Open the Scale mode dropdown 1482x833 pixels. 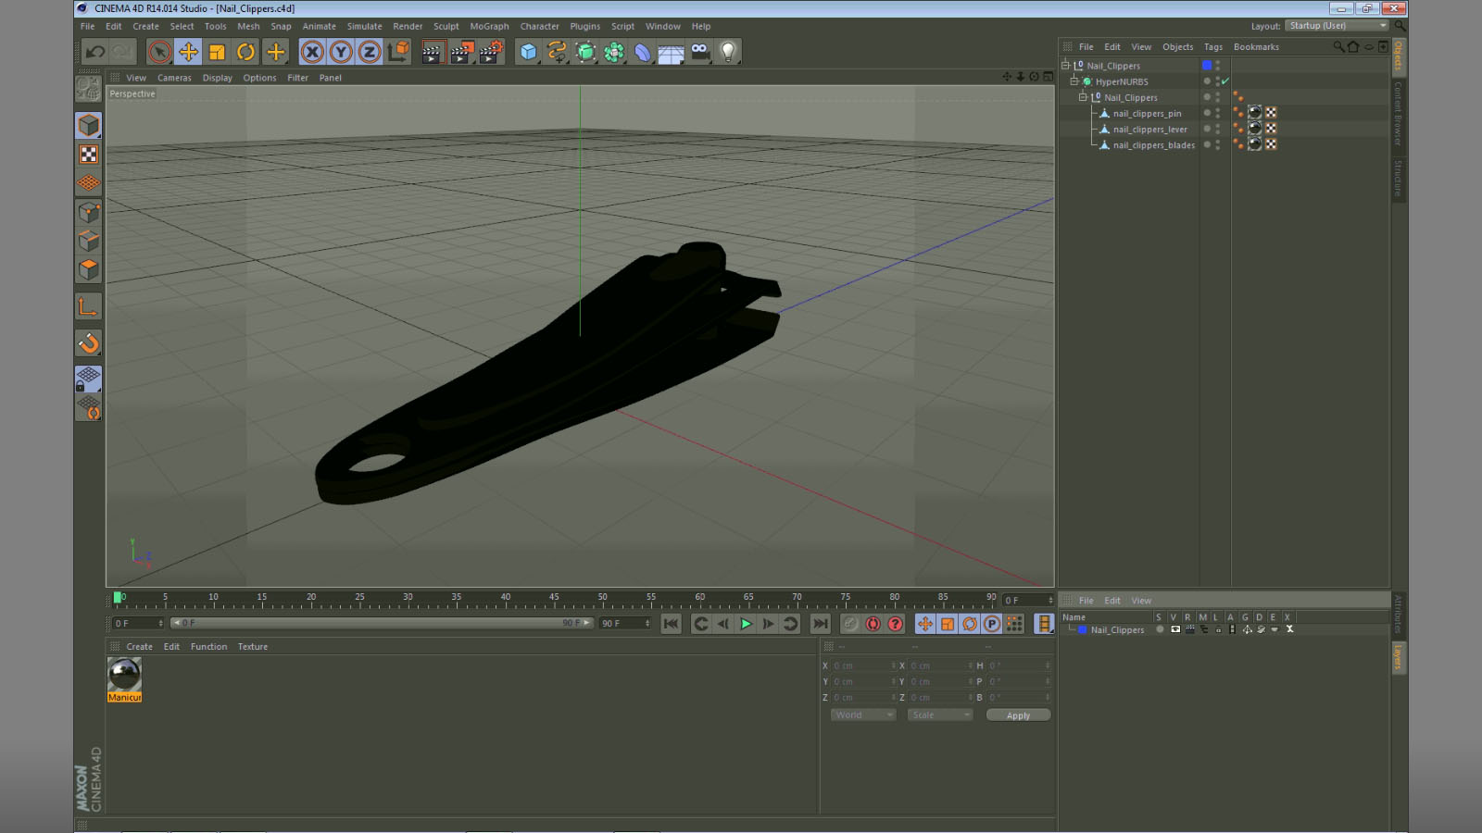click(x=940, y=715)
